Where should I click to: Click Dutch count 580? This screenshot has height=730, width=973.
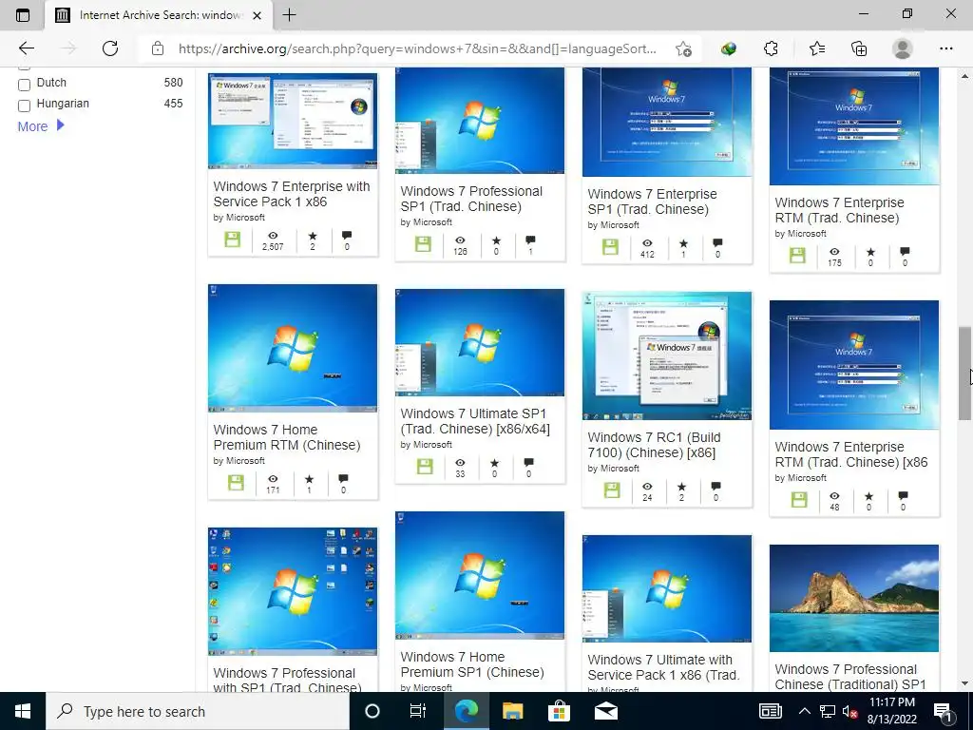[173, 83]
